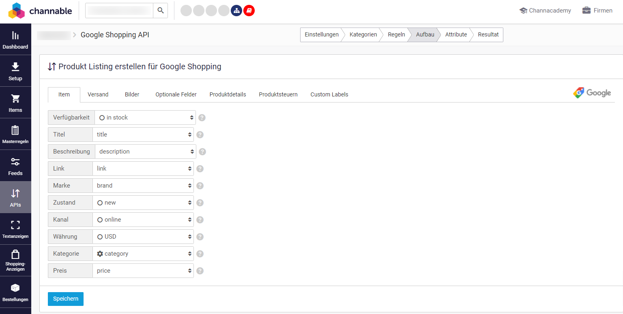Open Items from the left sidebar
The width and height of the screenshot is (623, 314).
[15, 103]
